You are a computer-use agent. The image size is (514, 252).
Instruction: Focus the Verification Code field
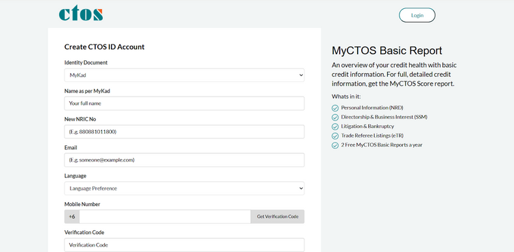[x=184, y=244]
